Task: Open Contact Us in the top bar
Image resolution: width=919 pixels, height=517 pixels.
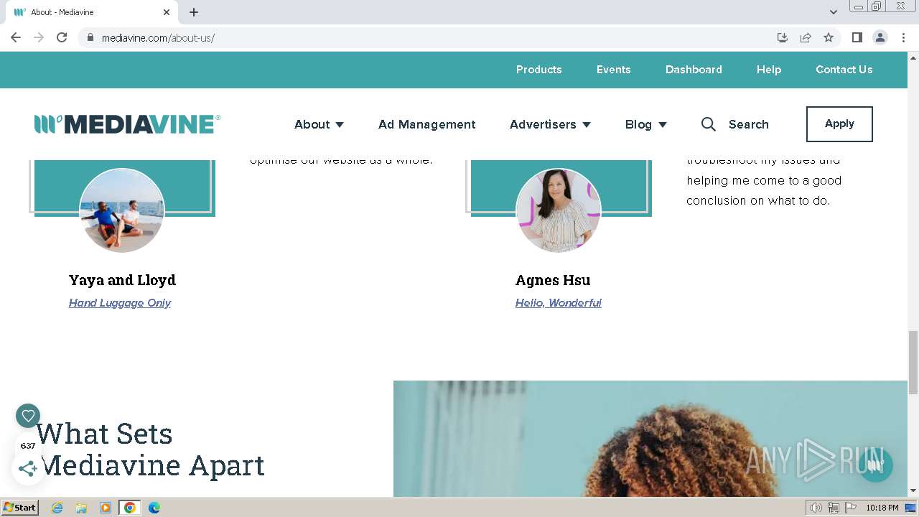Action: click(844, 70)
